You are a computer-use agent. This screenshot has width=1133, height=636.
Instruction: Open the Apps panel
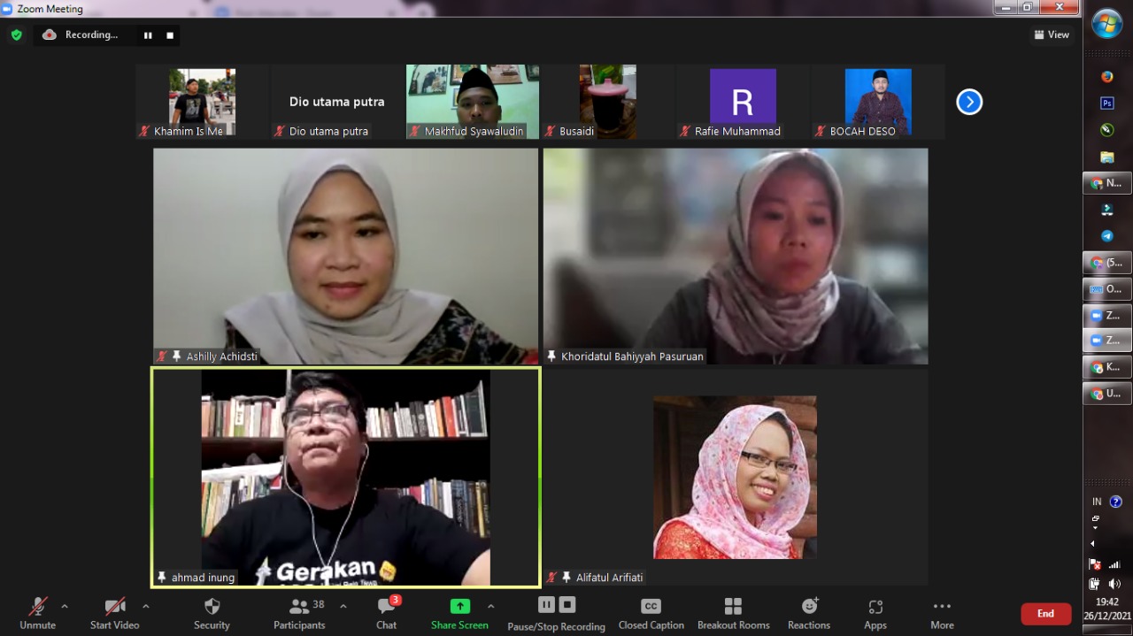coord(875,613)
